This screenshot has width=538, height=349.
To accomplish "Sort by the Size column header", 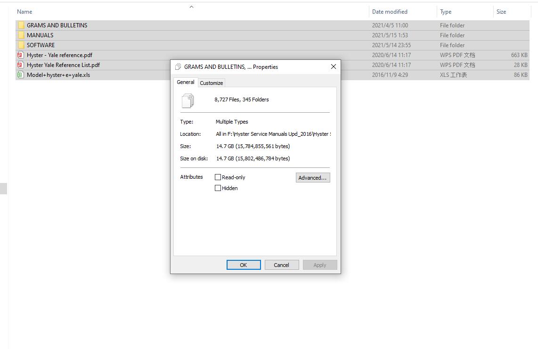I will 501,12.
